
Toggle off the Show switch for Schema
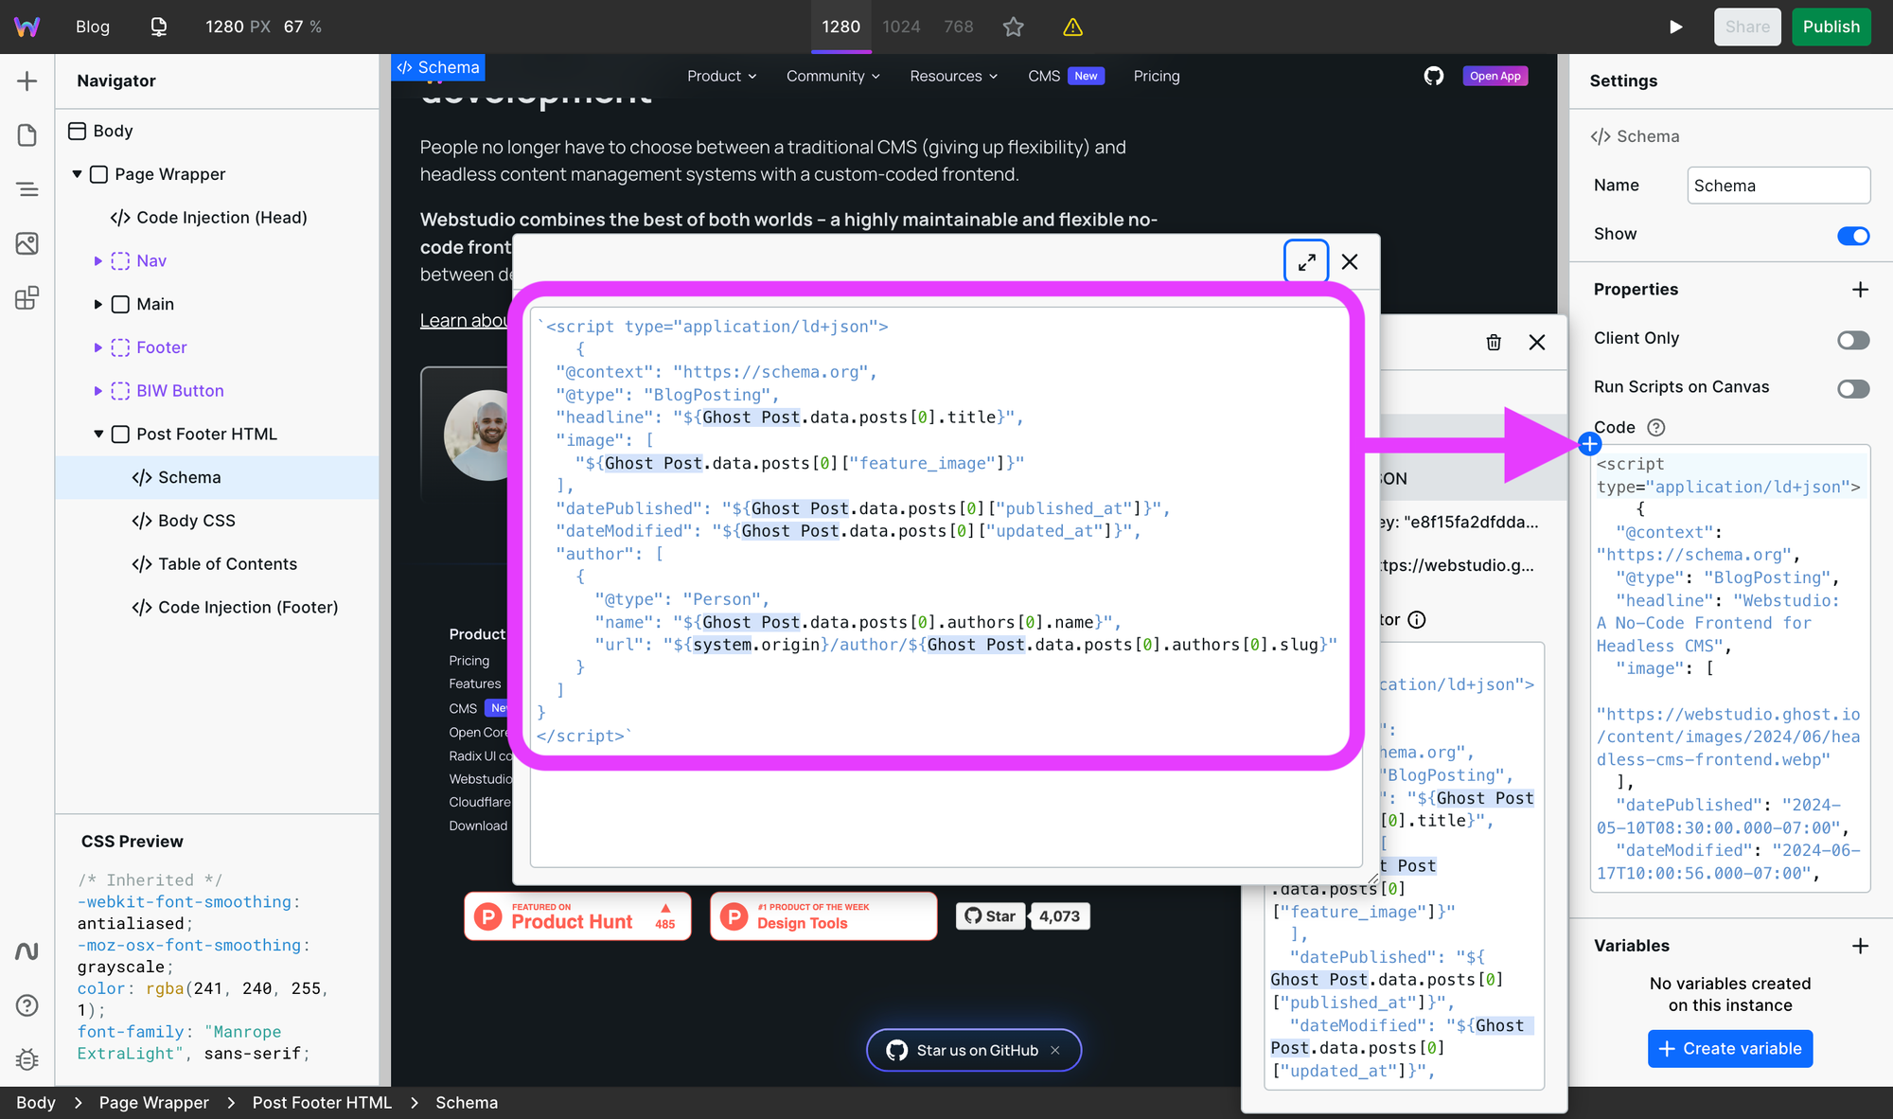(1853, 236)
